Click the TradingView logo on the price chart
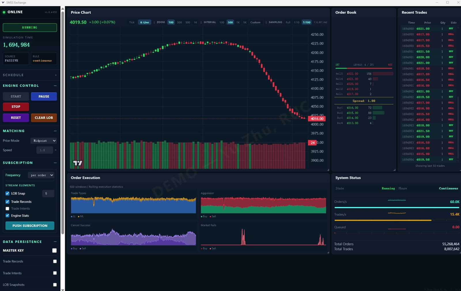 point(78,163)
